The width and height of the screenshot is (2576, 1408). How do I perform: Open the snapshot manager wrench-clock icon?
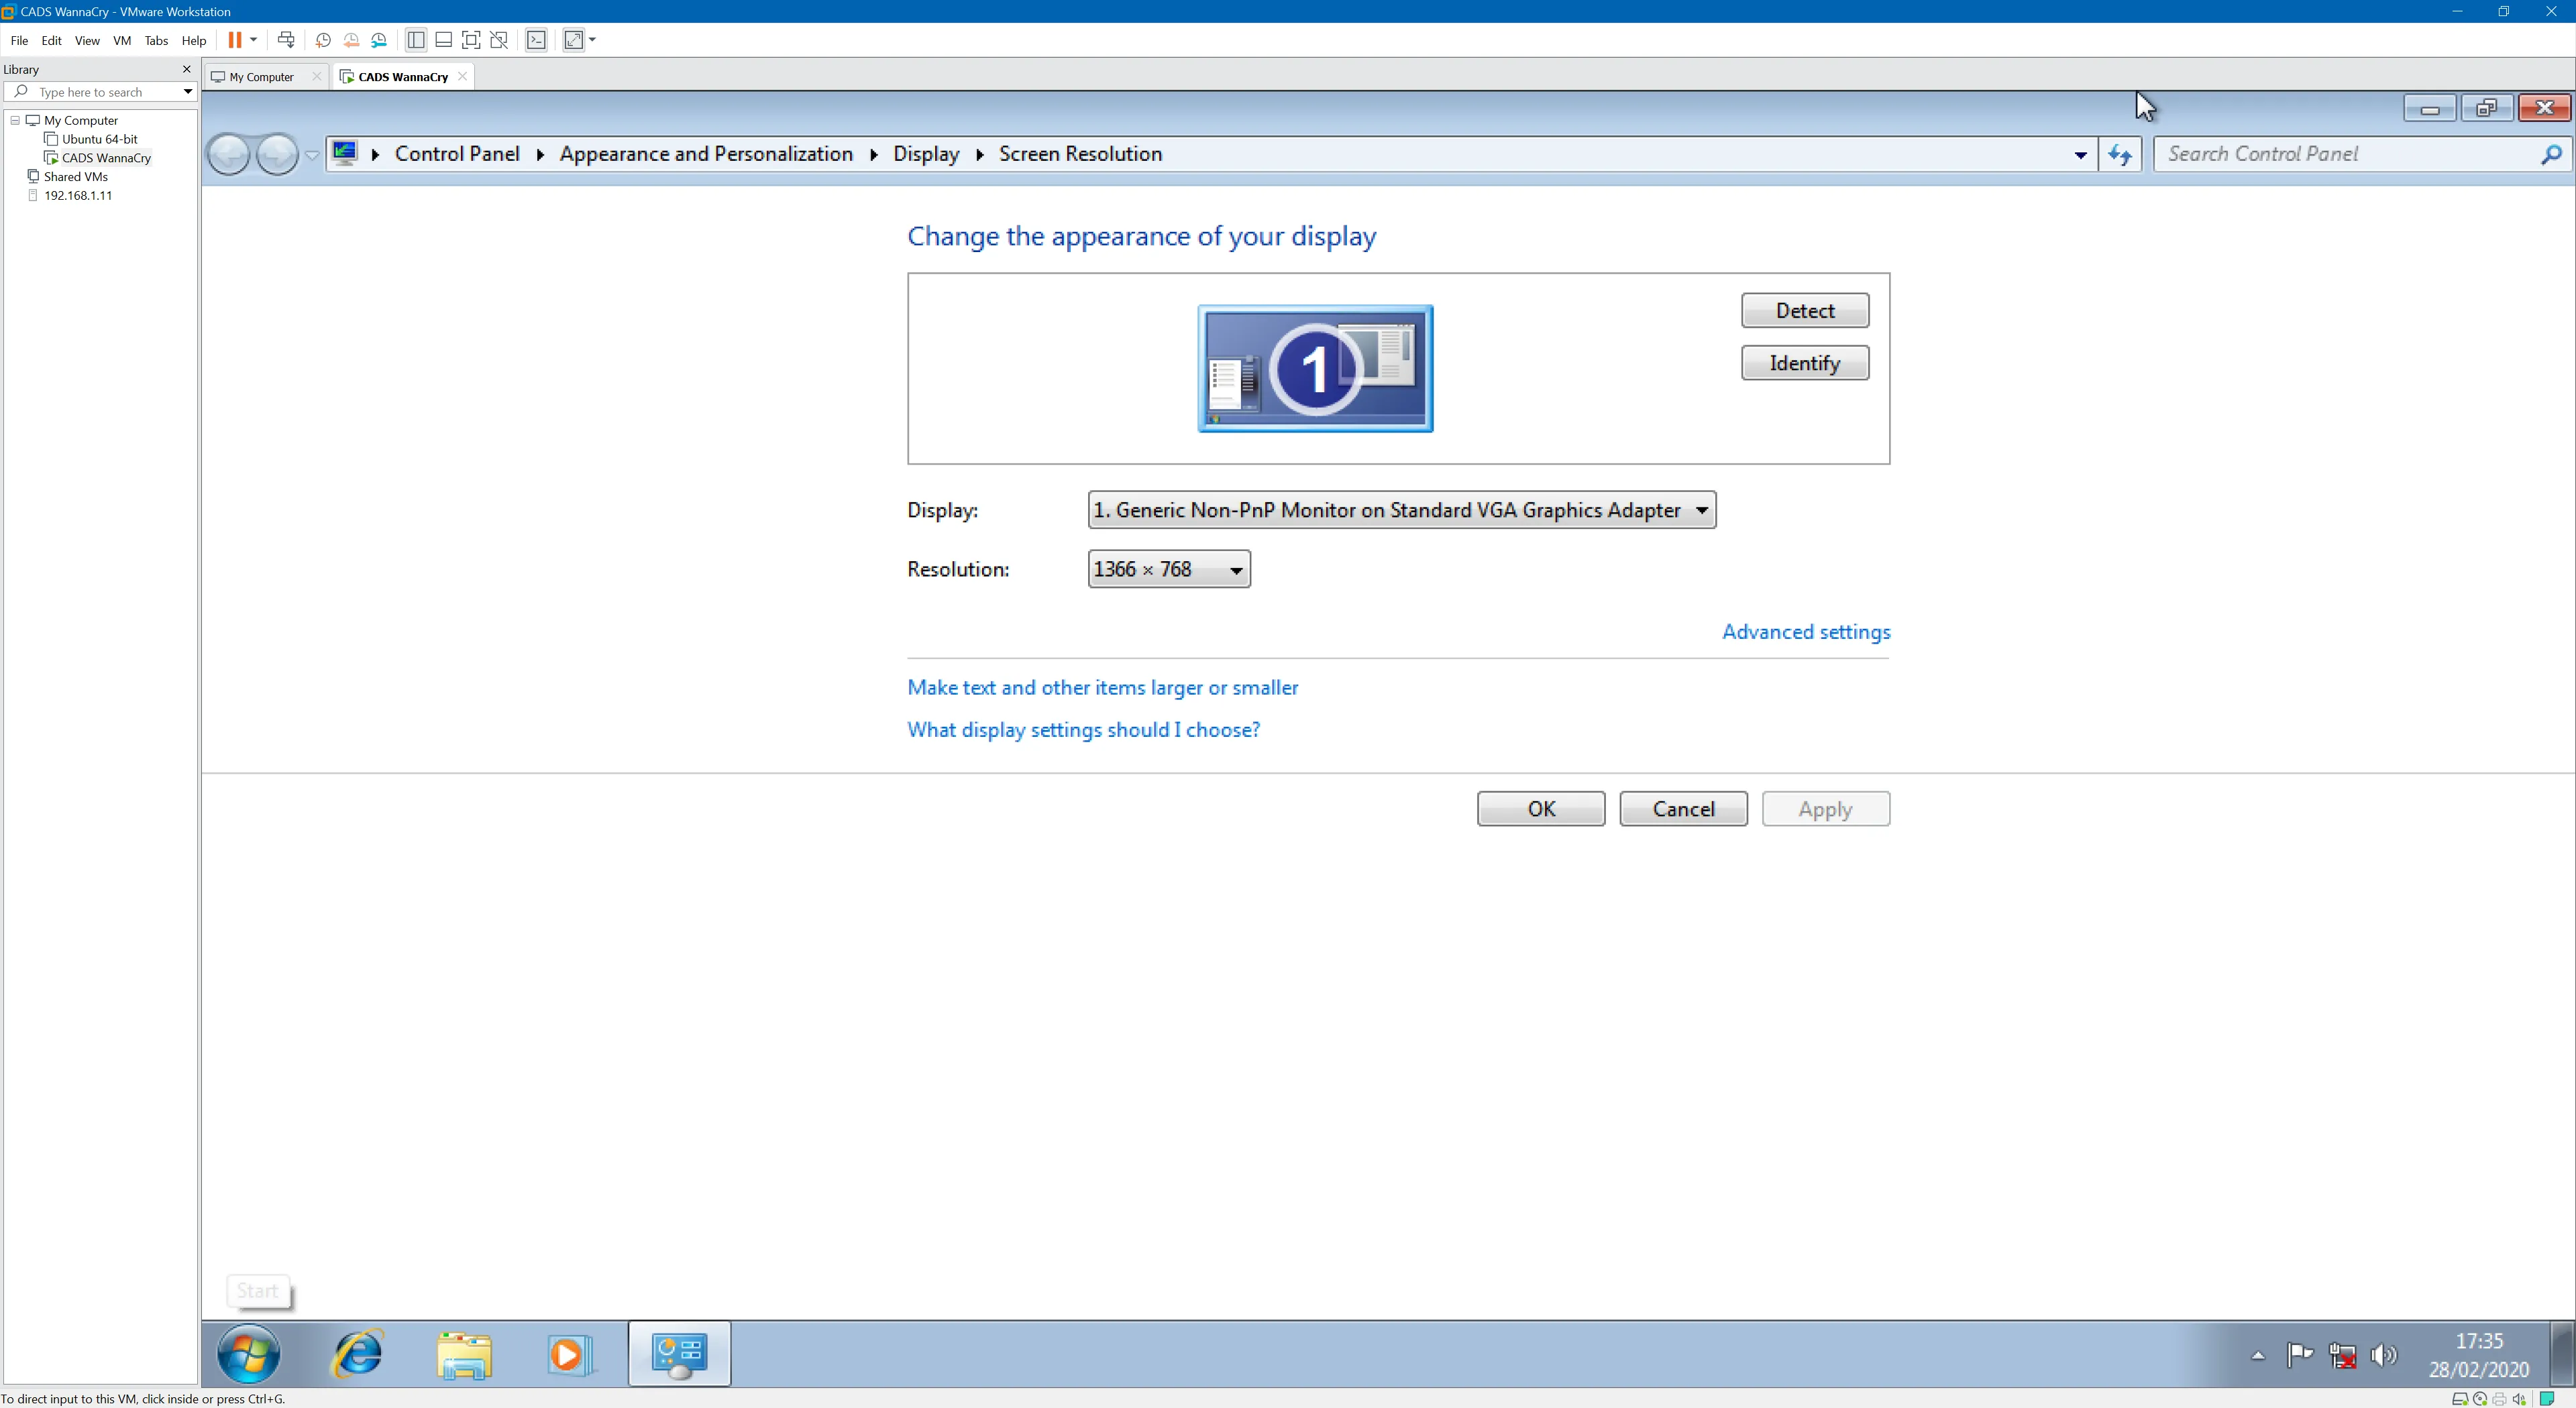(x=379, y=40)
